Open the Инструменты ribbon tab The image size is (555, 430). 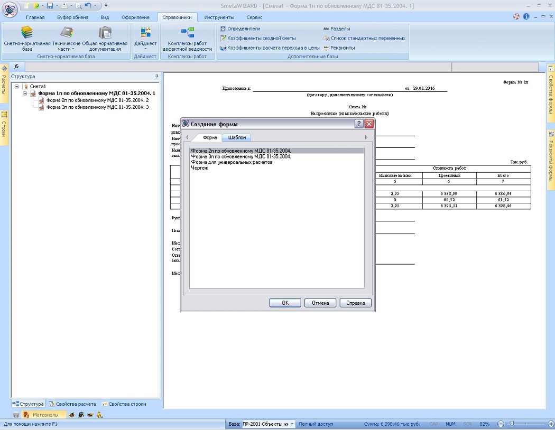coord(219,17)
